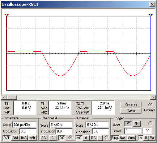Select the falling edge trigger icon

pos(137,124)
